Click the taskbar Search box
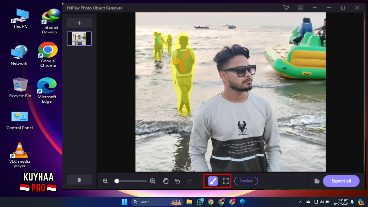Image resolution: width=368 pixels, height=207 pixels. click(157, 202)
